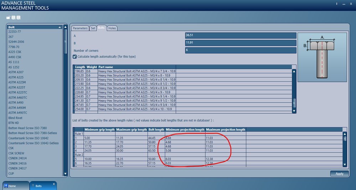The width and height of the screenshot is (356, 190).
Task: Click bolt length cell 63.50
Action: point(156,150)
